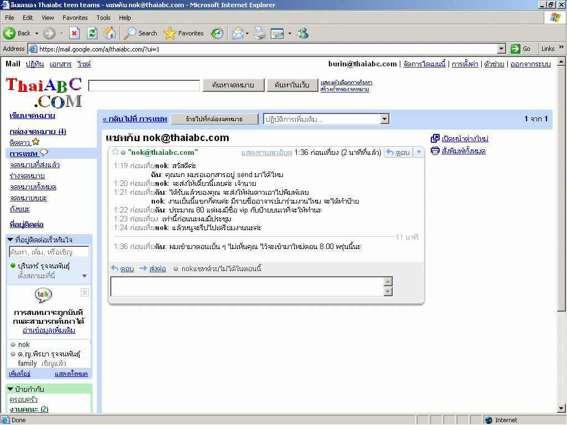This screenshot has width=567, height=425.
Task: Expand the reply options arrow beside ตอบ
Action: tap(419, 152)
